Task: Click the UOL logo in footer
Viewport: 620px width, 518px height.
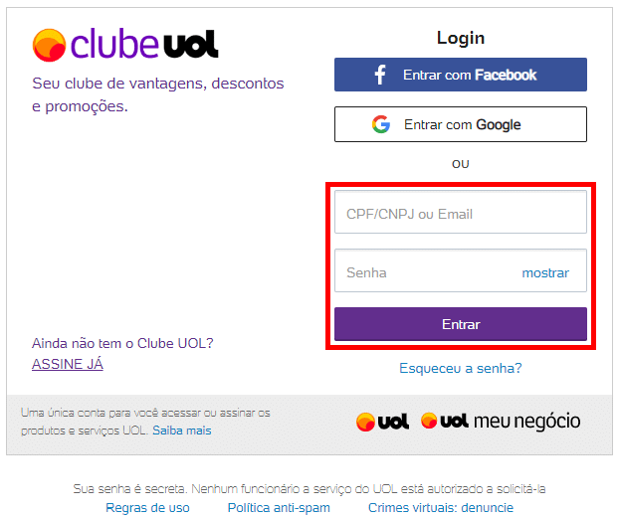Action: point(382,422)
